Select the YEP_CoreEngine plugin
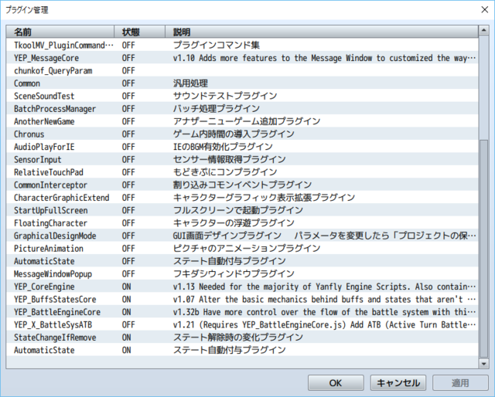 pos(44,287)
